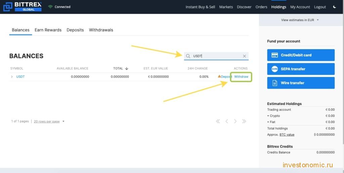The height and width of the screenshot is (173, 344).
Task: Click AVAILABLE BALANCE column header
Action: point(73,68)
